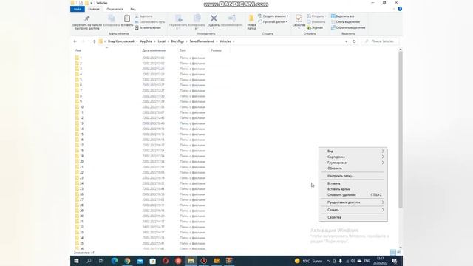Expand Вид submenu in context menu
The width and height of the screenshot is (473, 266).
353,151
